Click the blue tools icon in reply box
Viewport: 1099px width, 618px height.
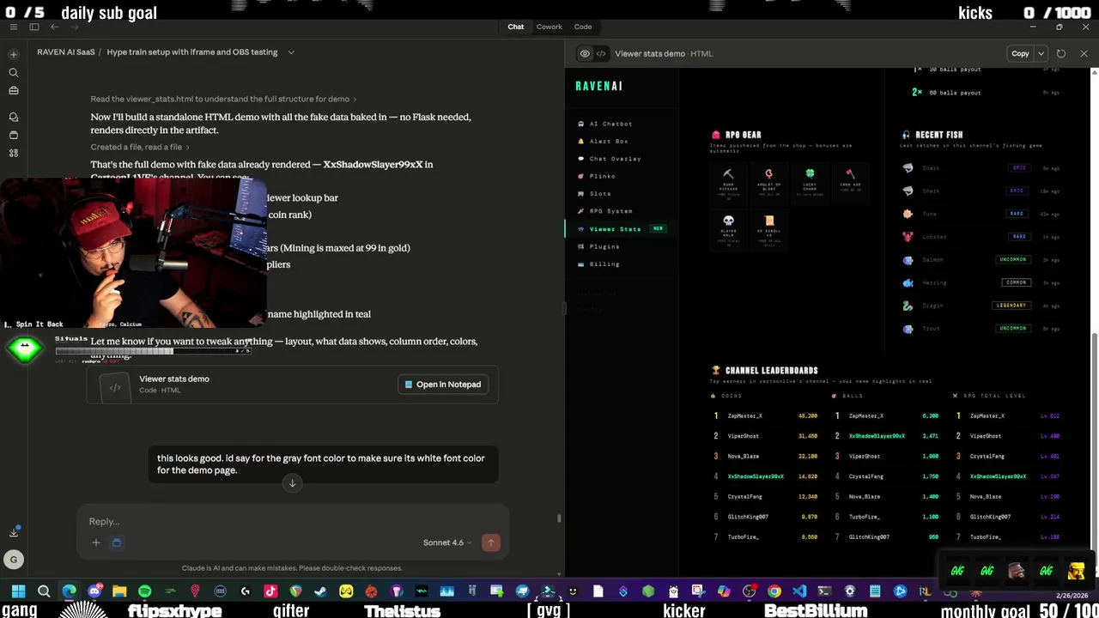tap(117, 542)
